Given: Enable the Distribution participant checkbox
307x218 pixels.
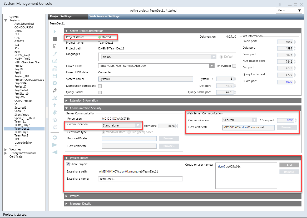Looking at the screenshot, I should tap(100, 86).
